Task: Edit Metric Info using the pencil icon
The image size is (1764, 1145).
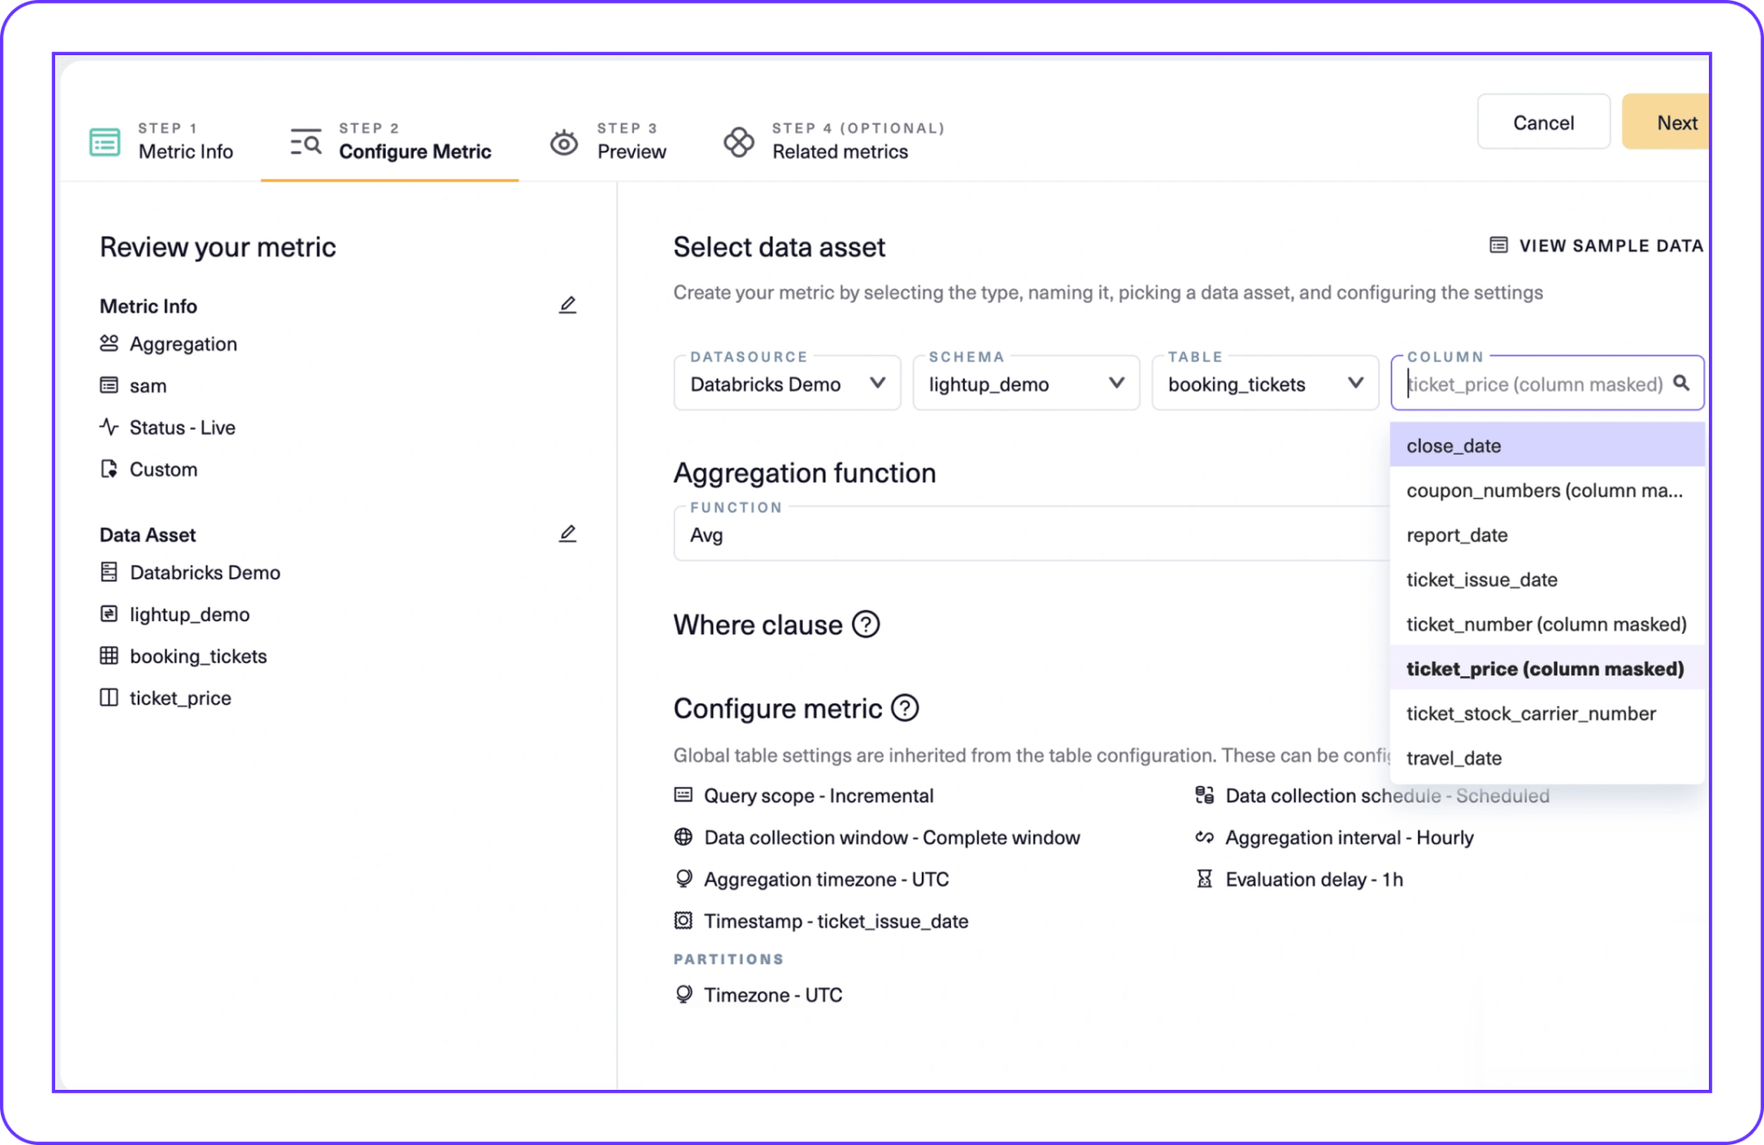Action: (x=568, y=304)
